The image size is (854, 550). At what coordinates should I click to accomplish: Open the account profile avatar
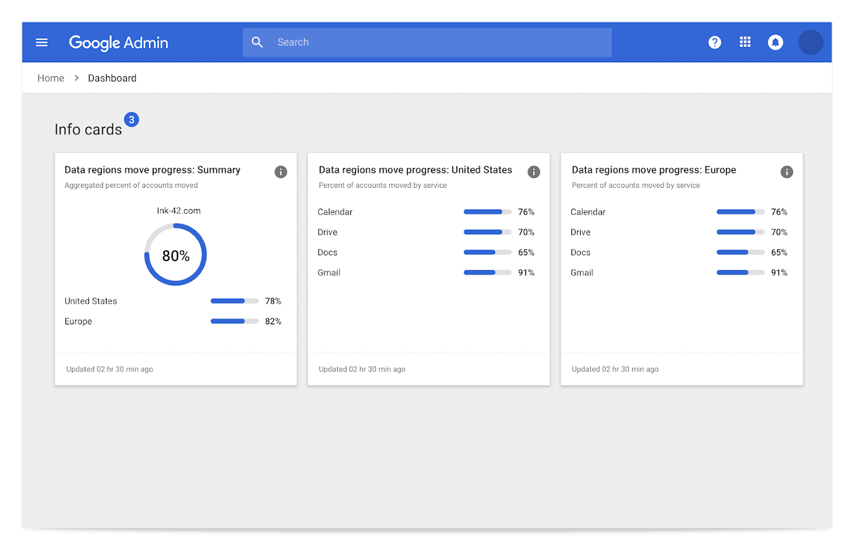(811, 42)
